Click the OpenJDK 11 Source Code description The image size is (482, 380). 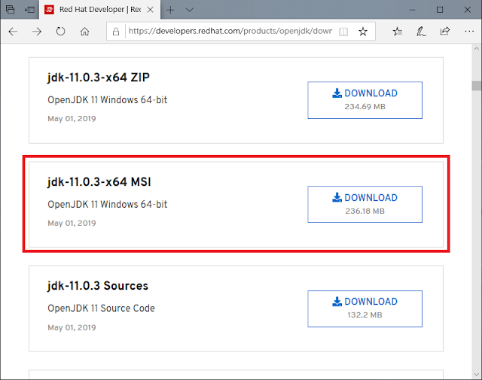[101, 308]
